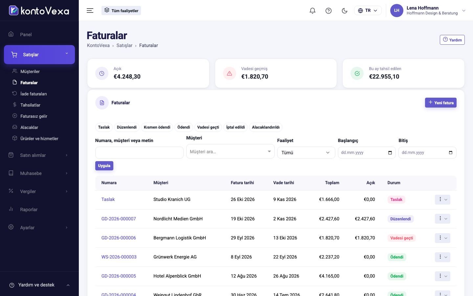Click the Yardım button near the page title
473x296 pixels.
452,40
